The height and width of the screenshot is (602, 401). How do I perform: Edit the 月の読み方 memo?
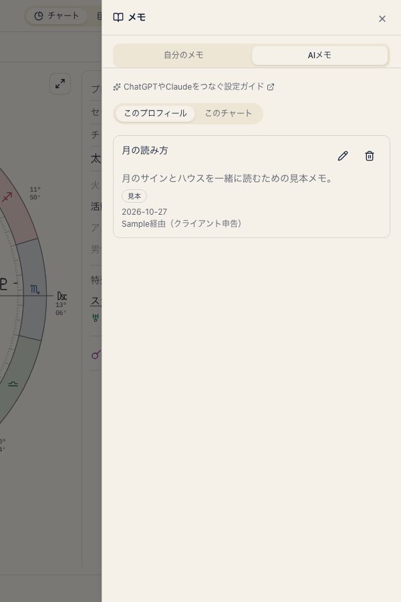point(343,156)
